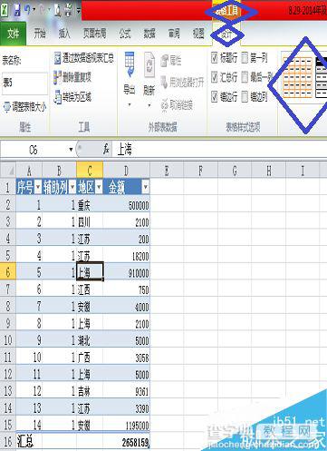327x451 pixels.
Task: Click the 删除重复项 icon
Action: 57,77
